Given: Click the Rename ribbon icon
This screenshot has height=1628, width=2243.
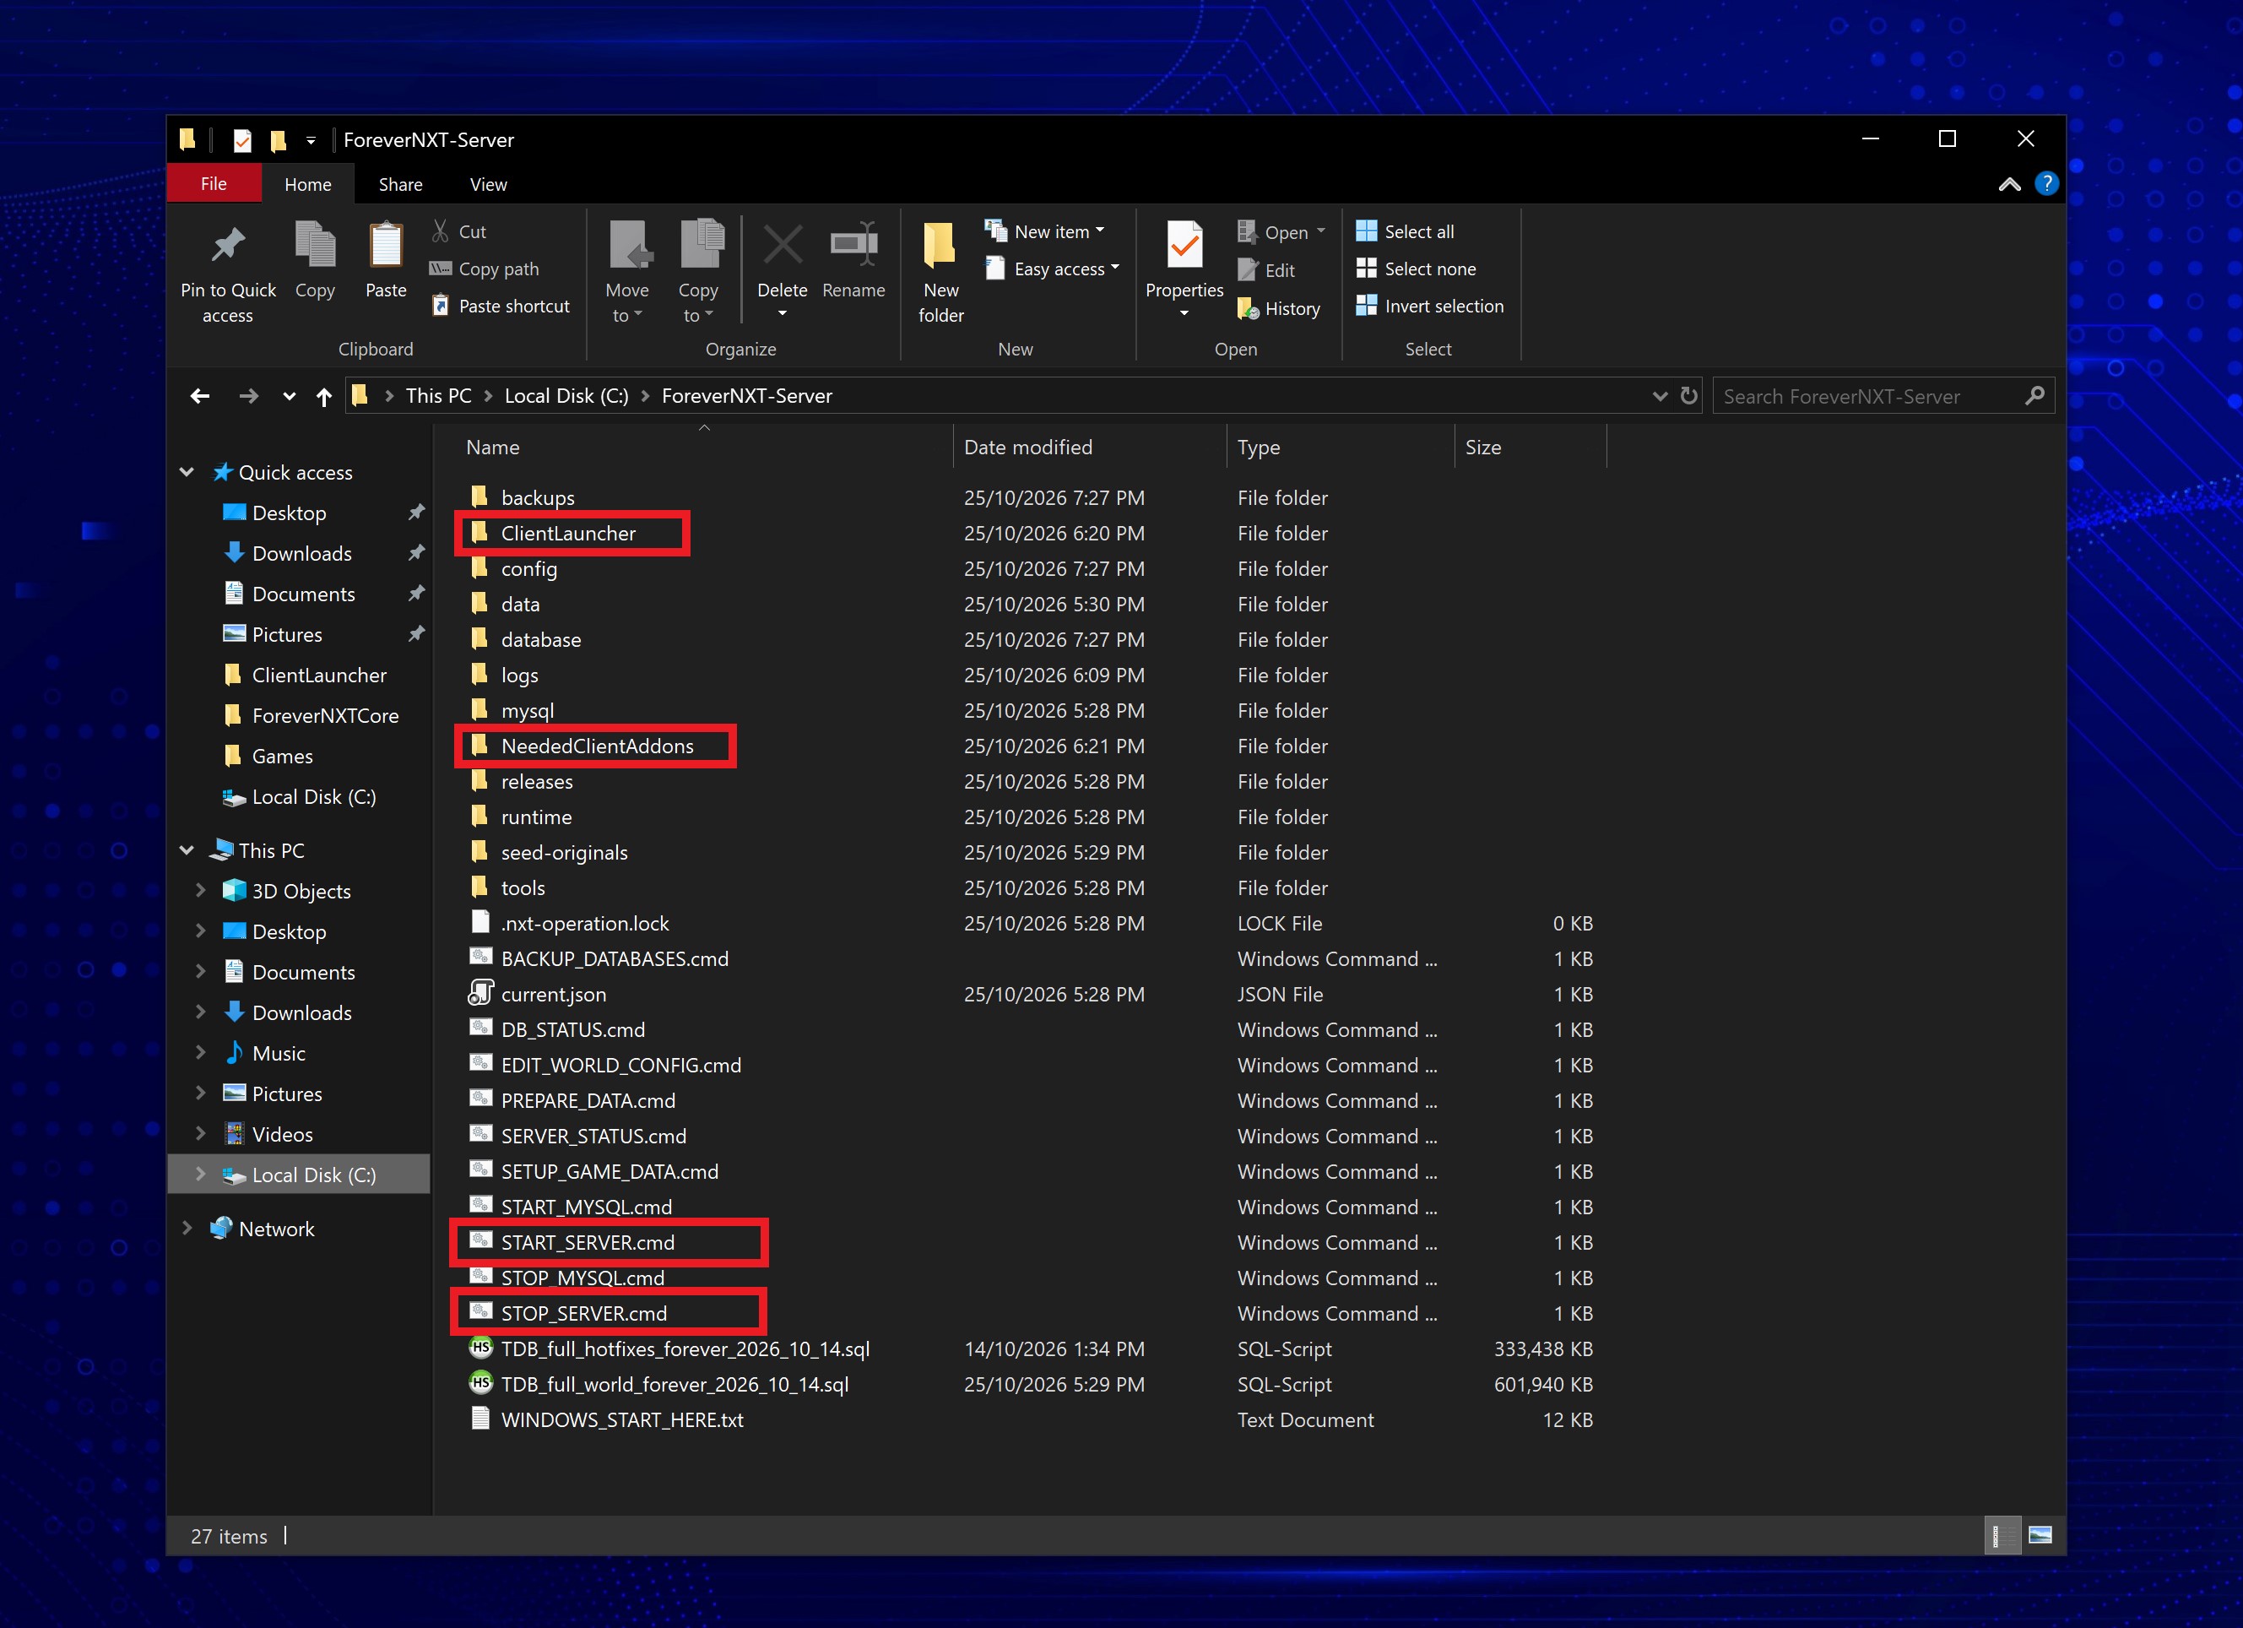Looking at the screenshot, I should tap(853, 244).
